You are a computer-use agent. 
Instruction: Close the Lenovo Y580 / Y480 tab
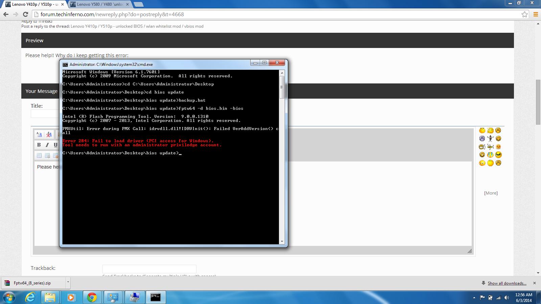tap(127, 4)
